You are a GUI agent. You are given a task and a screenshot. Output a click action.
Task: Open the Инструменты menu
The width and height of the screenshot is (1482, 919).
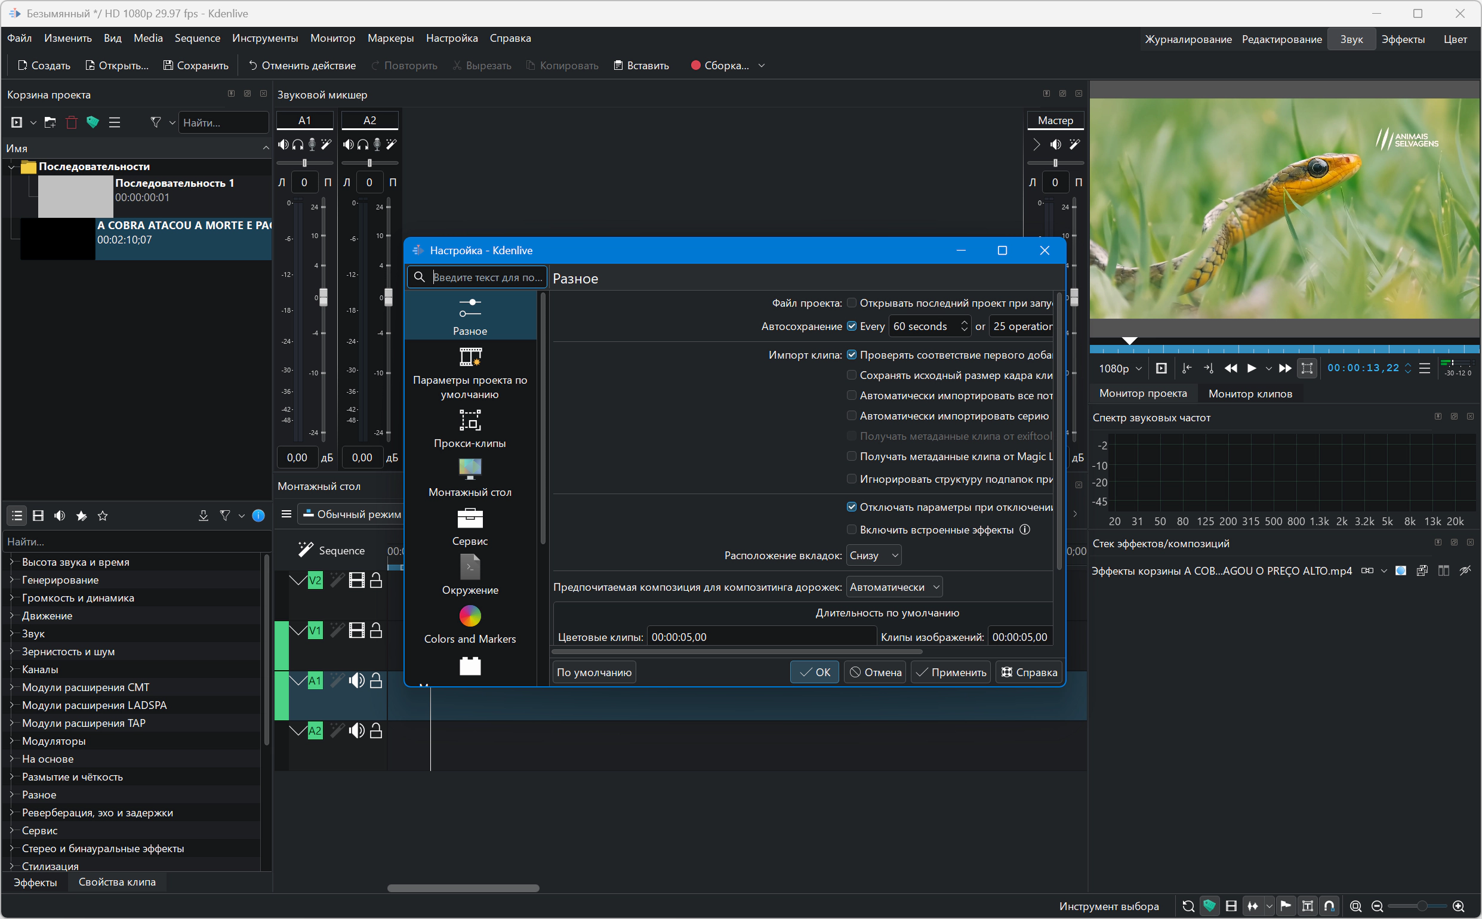pos(265,38)
